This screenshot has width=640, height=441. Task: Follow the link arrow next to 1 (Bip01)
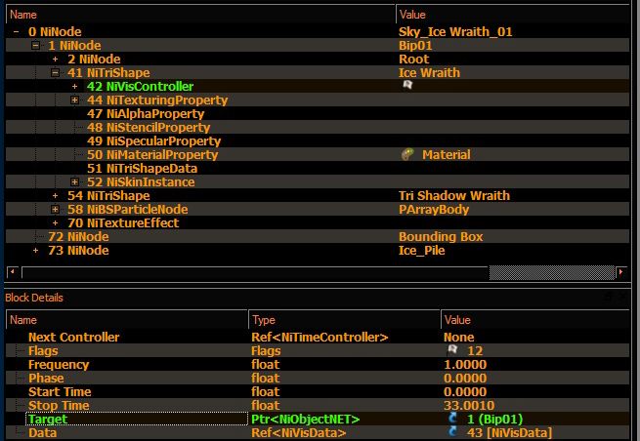[452, 418]
